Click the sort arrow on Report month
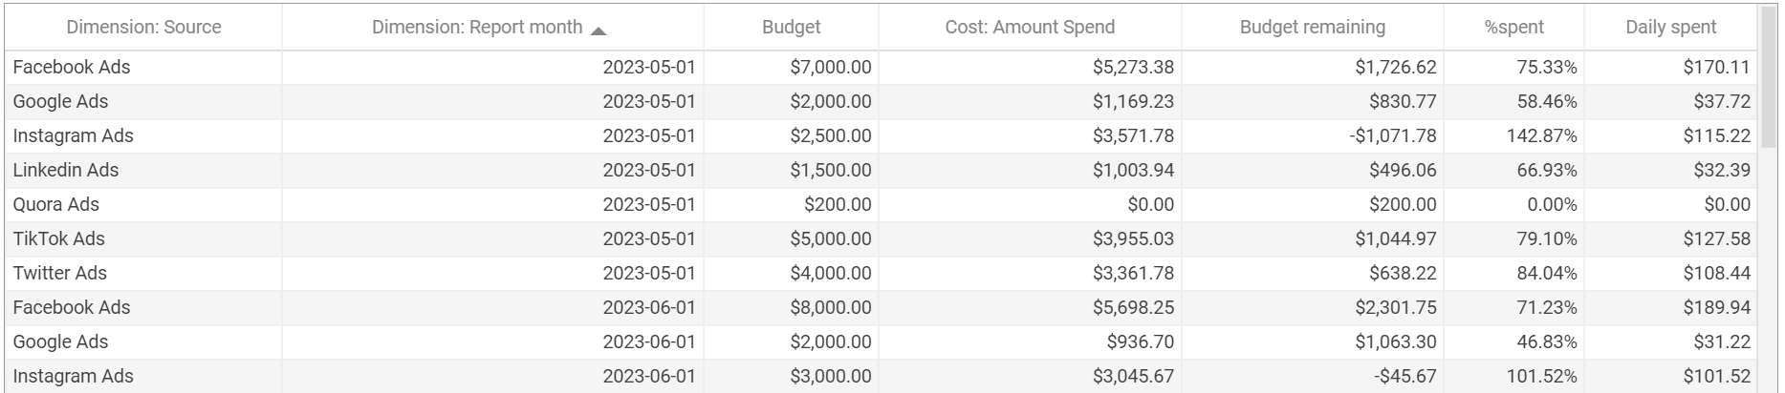Image resolution: width=1785 pixels, height=393 pixels. 599,31
